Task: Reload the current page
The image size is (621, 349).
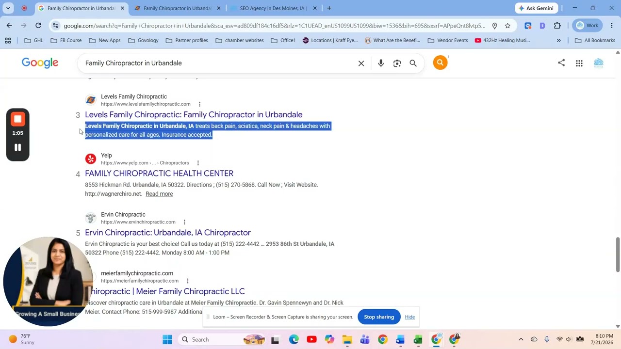Action: tap(38, 25)
